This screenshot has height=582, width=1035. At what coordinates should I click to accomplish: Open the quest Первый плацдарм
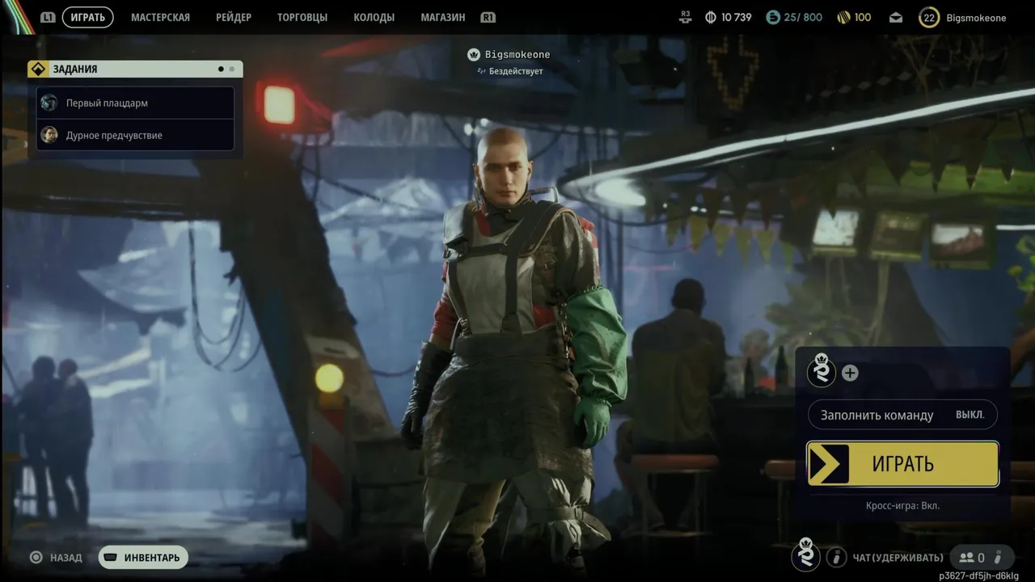pos(136,103)
